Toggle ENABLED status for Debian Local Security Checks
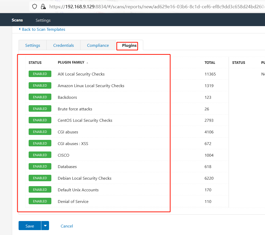Image resolution: width=265 pixels, height=235 pixels. pyautogui.click(x=40, y=178)
